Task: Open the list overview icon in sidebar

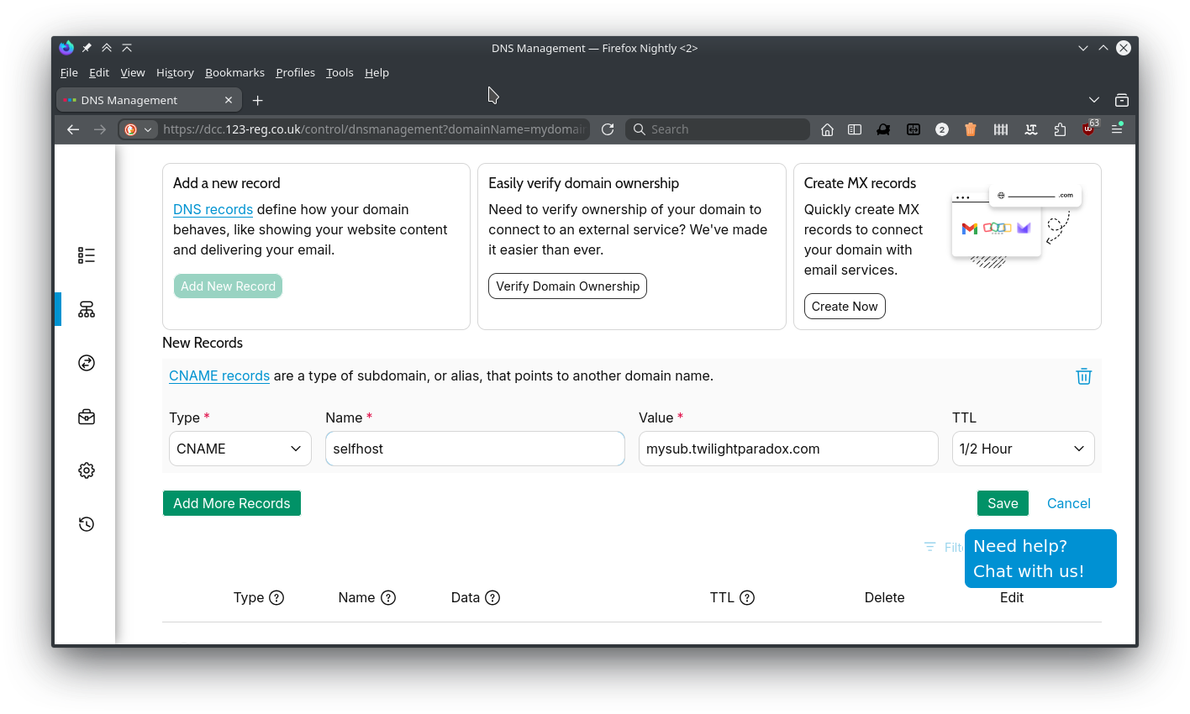Action: pyautogui.click(x=87, y=255)
